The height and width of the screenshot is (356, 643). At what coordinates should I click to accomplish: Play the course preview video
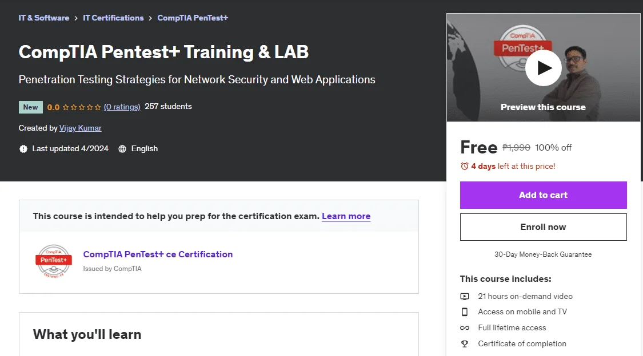pos(544,68)
